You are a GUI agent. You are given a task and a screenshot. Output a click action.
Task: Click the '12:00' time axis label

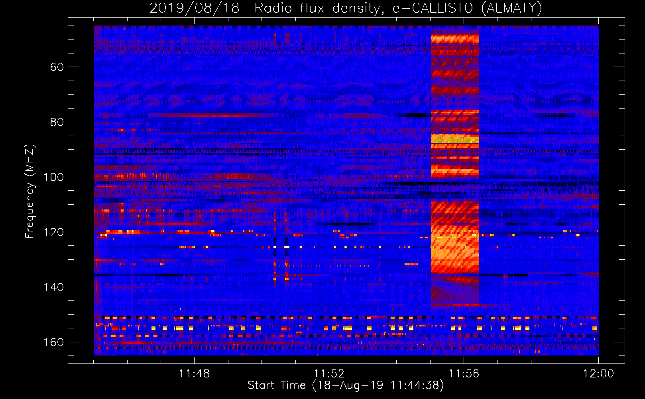tap(598, 374)
